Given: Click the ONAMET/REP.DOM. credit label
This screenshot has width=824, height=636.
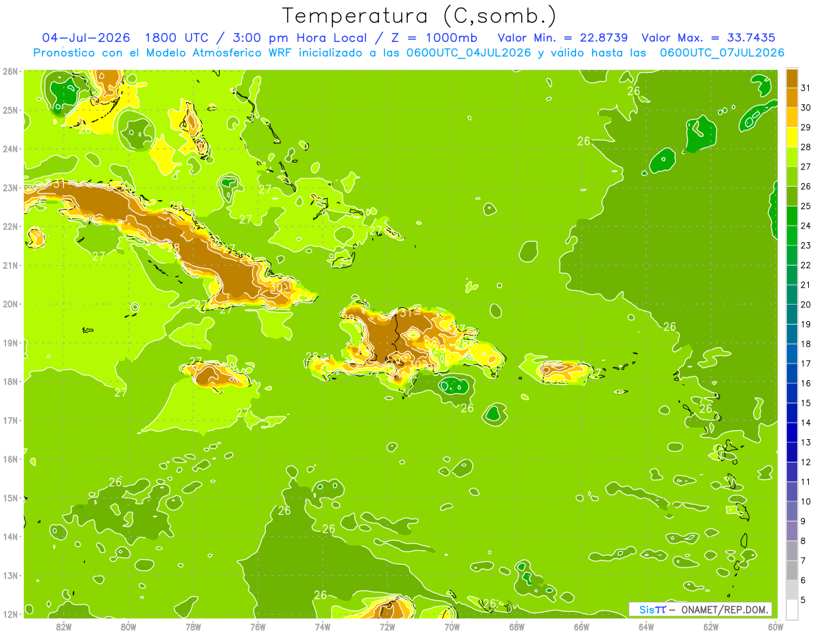Looking at the screenshot, I should (725, 610).
